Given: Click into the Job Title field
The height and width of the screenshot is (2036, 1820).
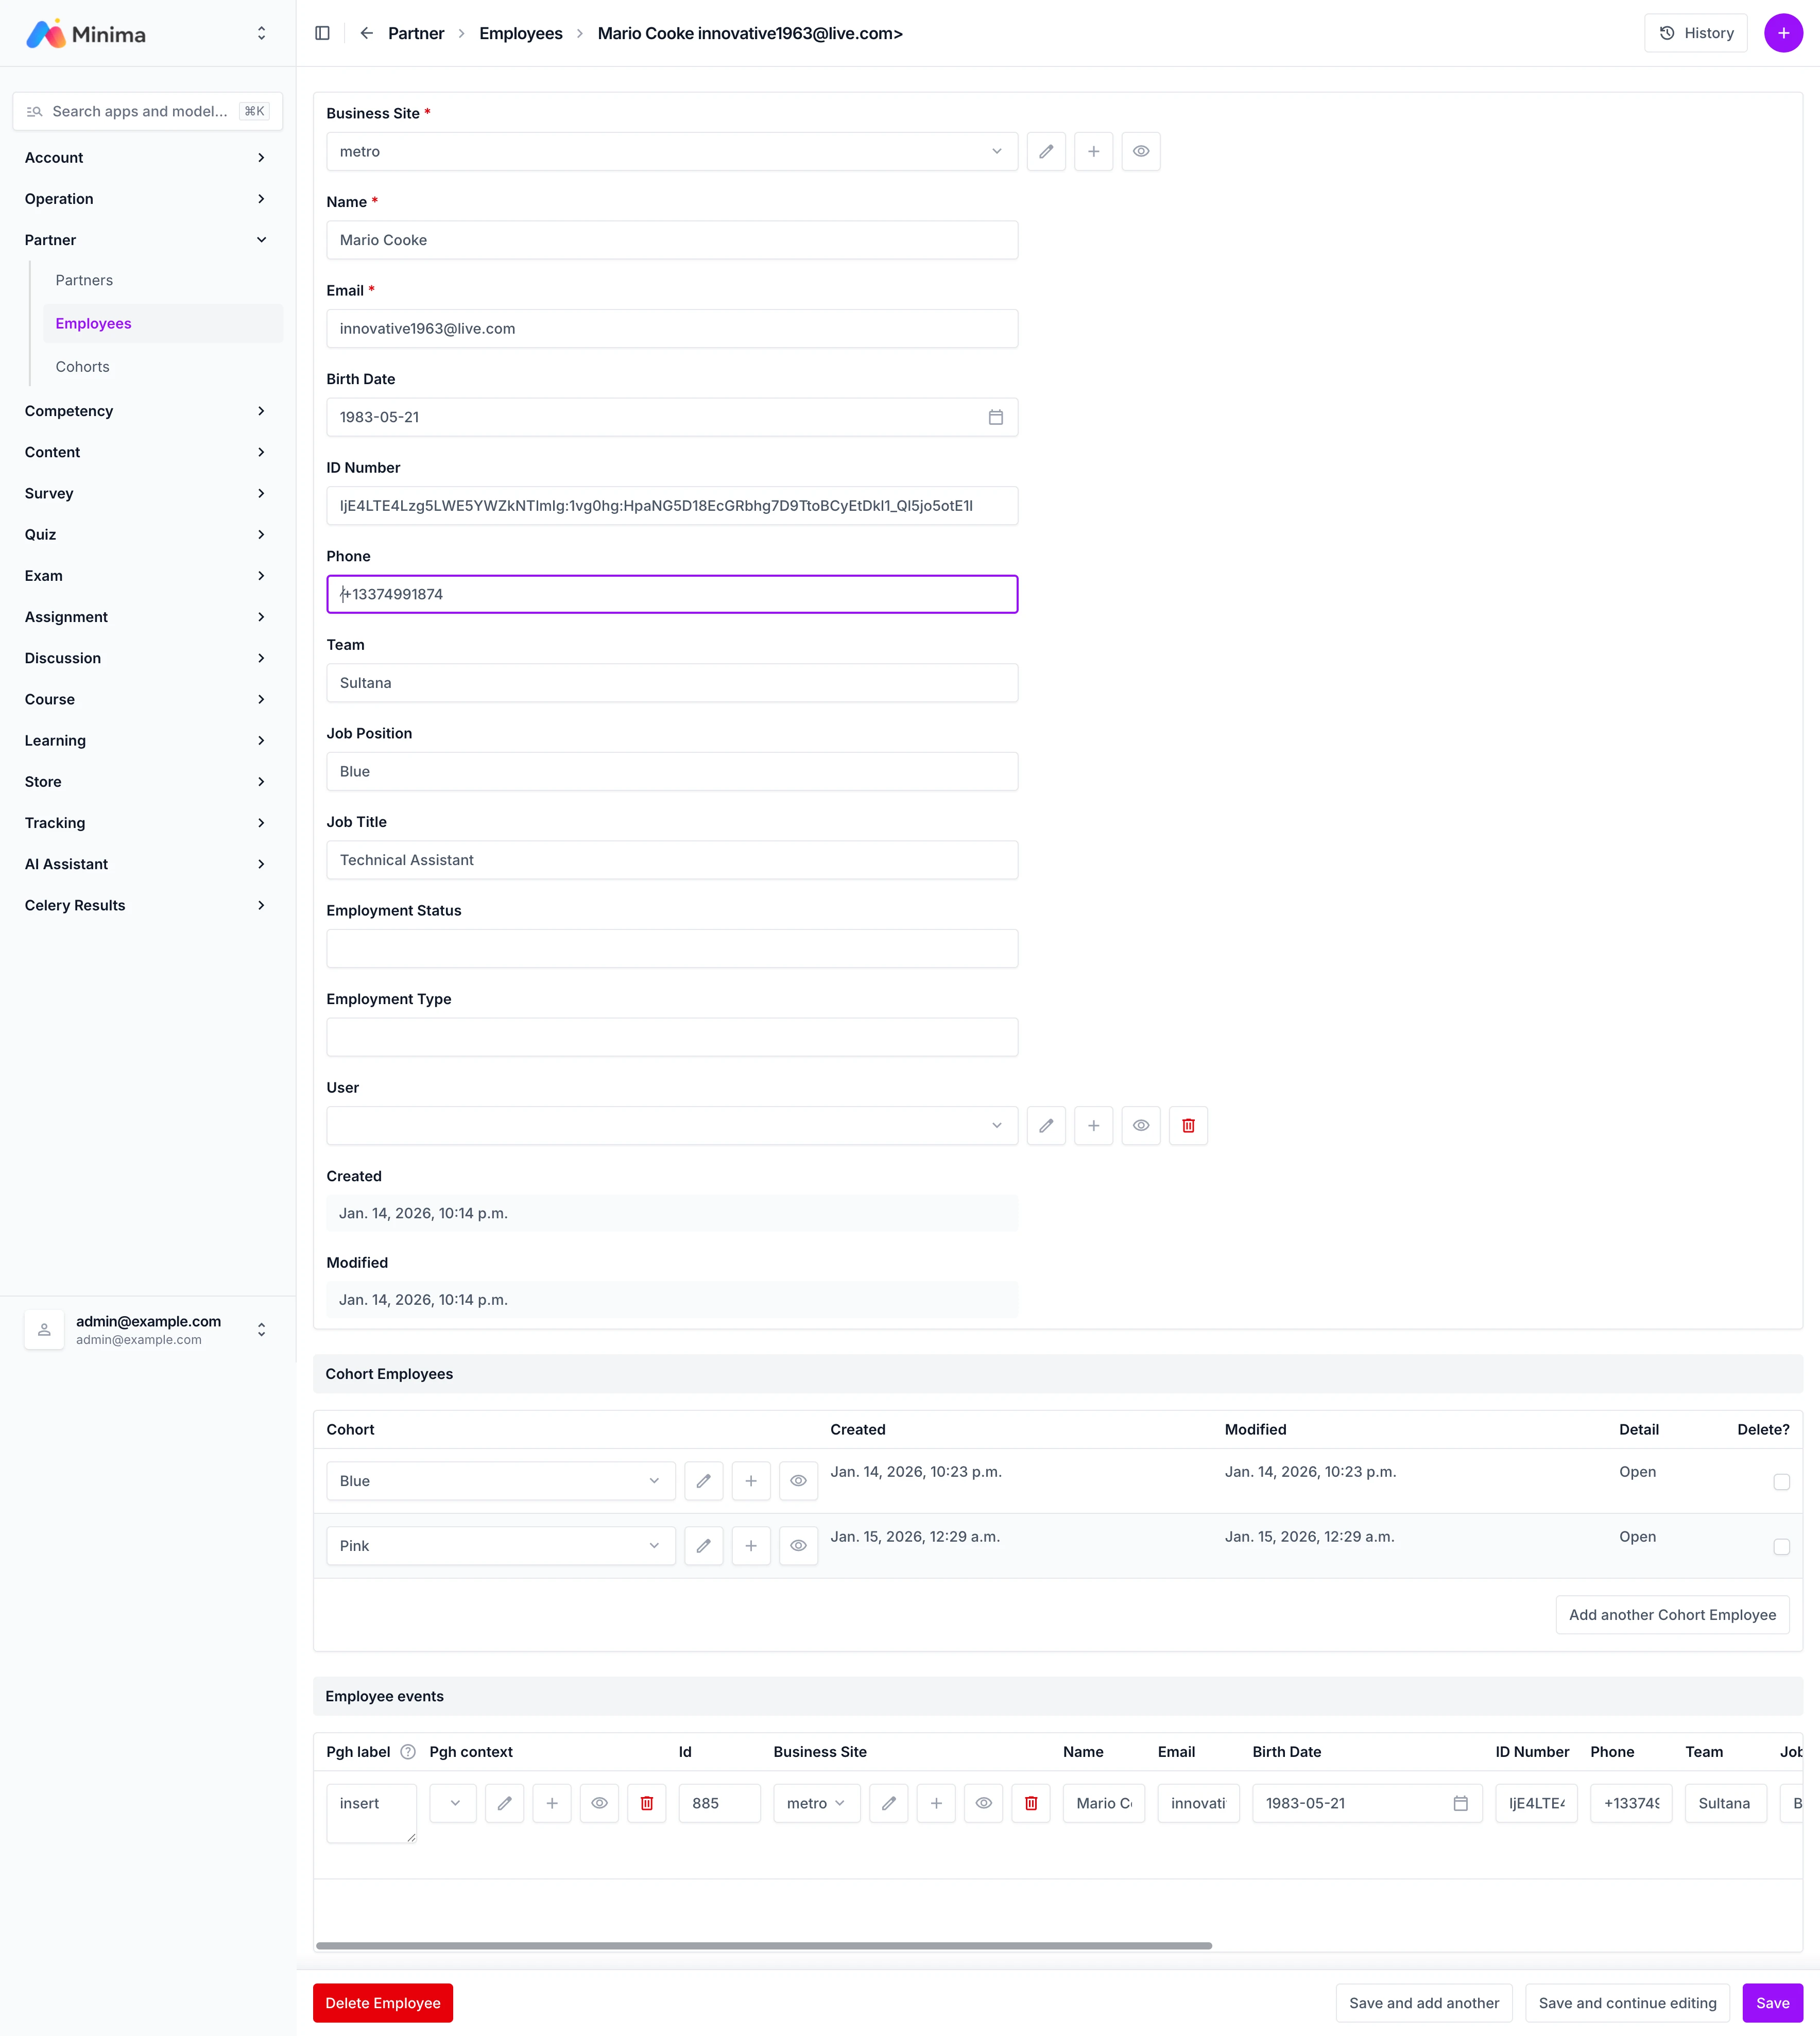Looking at the screenshot, I should coord(671,860).
